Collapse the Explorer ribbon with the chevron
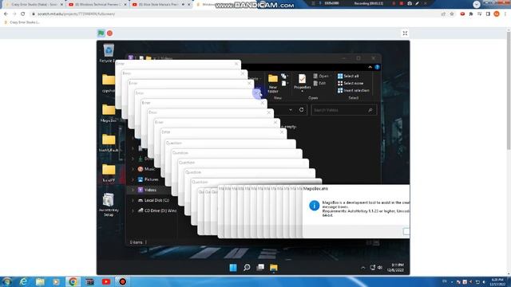The image size is (511, 287). click(x=370, y=67)
